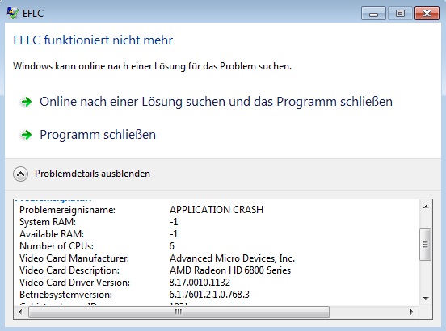Click the 'EFLC' window title text
Image resolution: width=446 pixels, height=331 pixels.
[33, 14]
